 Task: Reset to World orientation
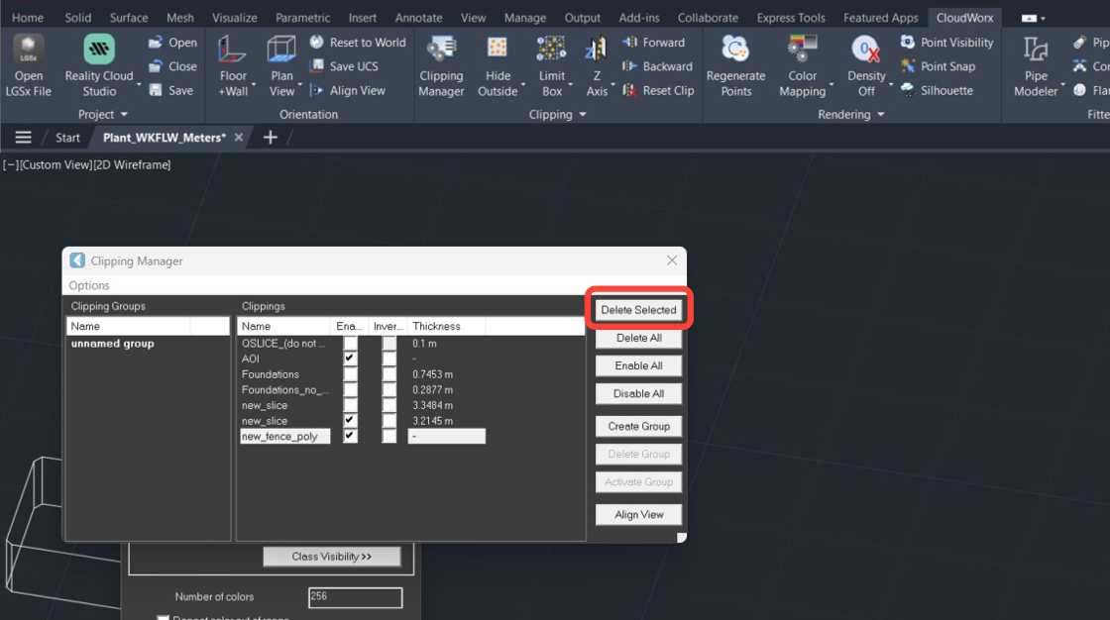(x=358, y=43)
